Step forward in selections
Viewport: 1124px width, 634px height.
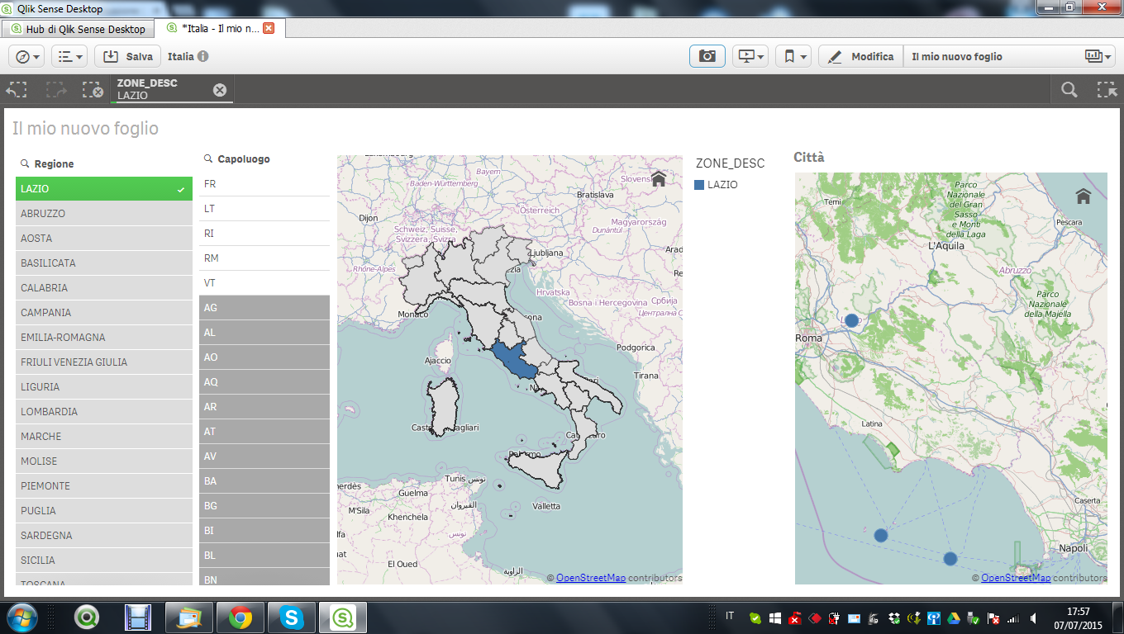click(x=56, y=90)
